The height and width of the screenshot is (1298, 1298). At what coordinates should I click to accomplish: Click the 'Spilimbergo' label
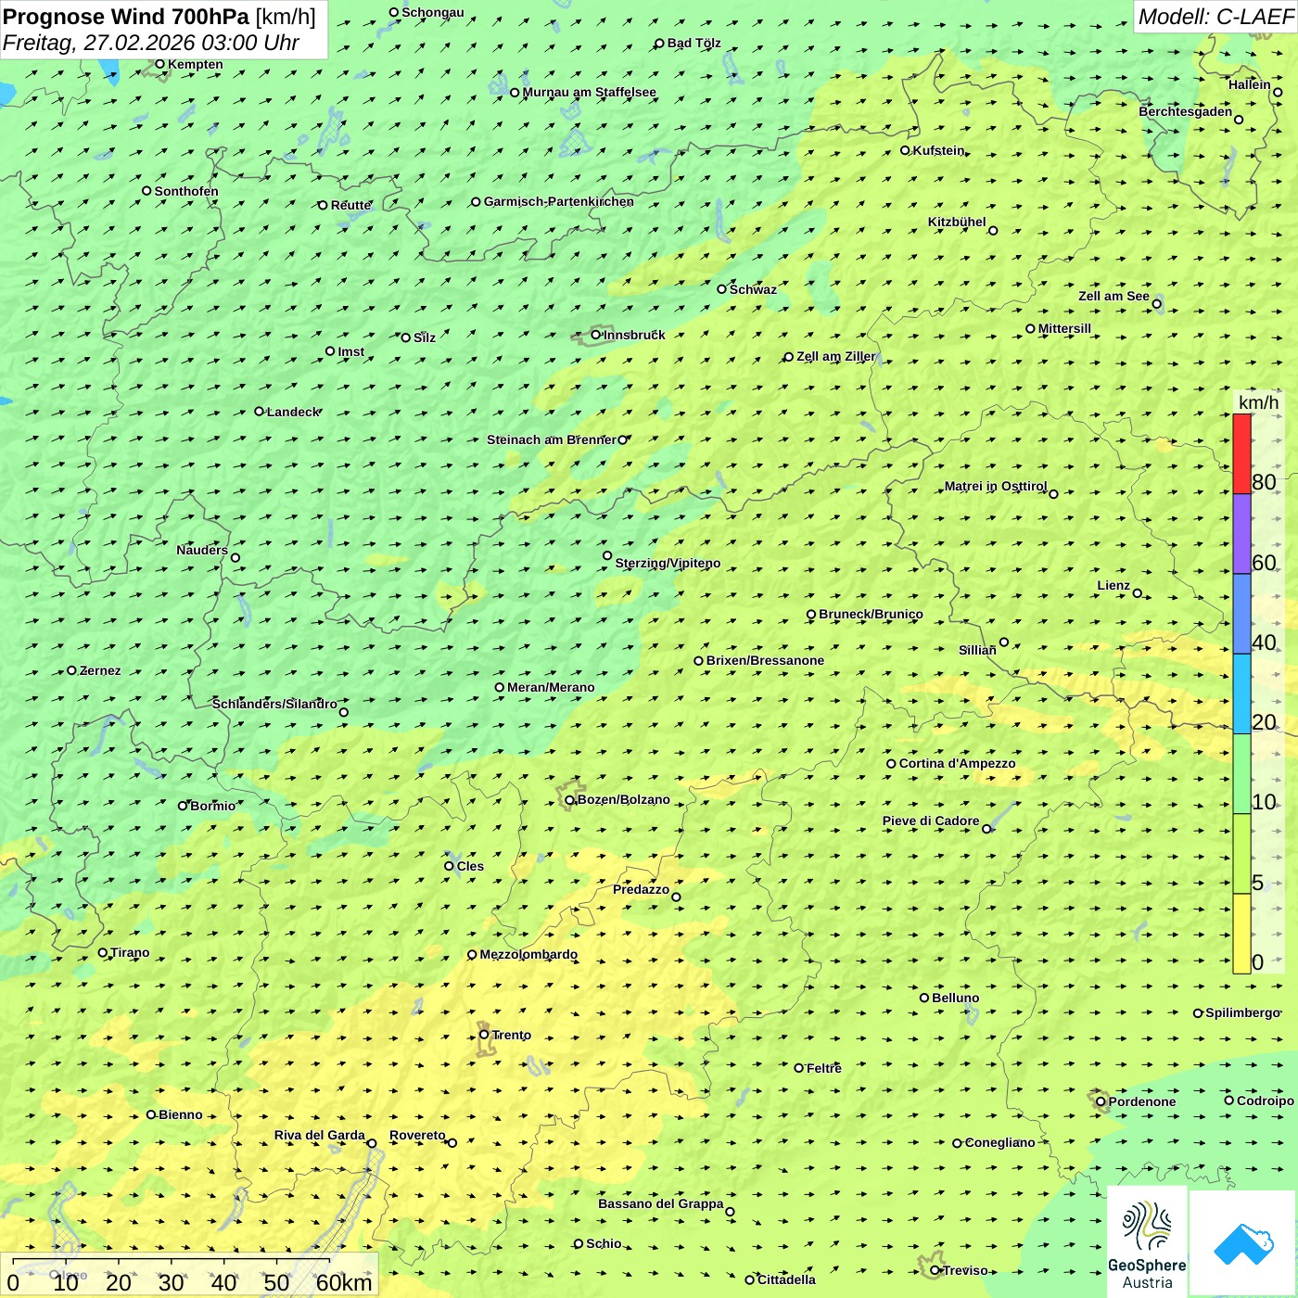pos(1242,1012)
